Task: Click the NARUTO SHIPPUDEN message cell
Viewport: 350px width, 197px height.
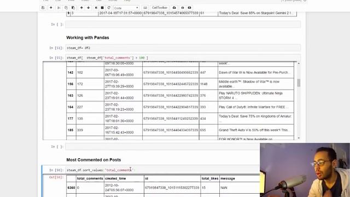Action: [x=256, y=95]
